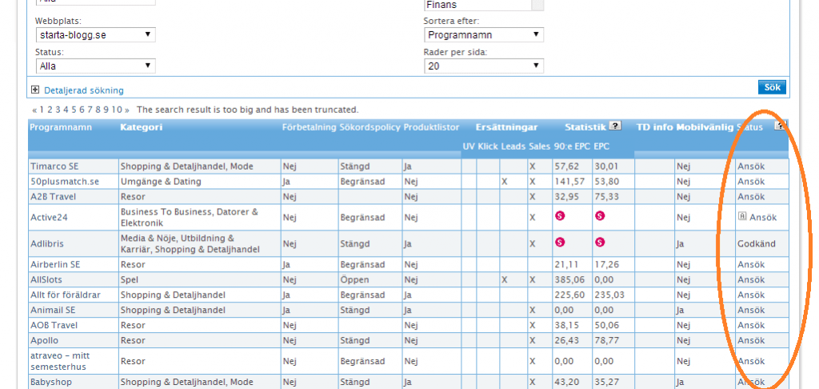Screen dimensions: 819x389
Task: Apply to A2B Travel via Ansök
Action: pyautogui.click(x=751, y=197)
